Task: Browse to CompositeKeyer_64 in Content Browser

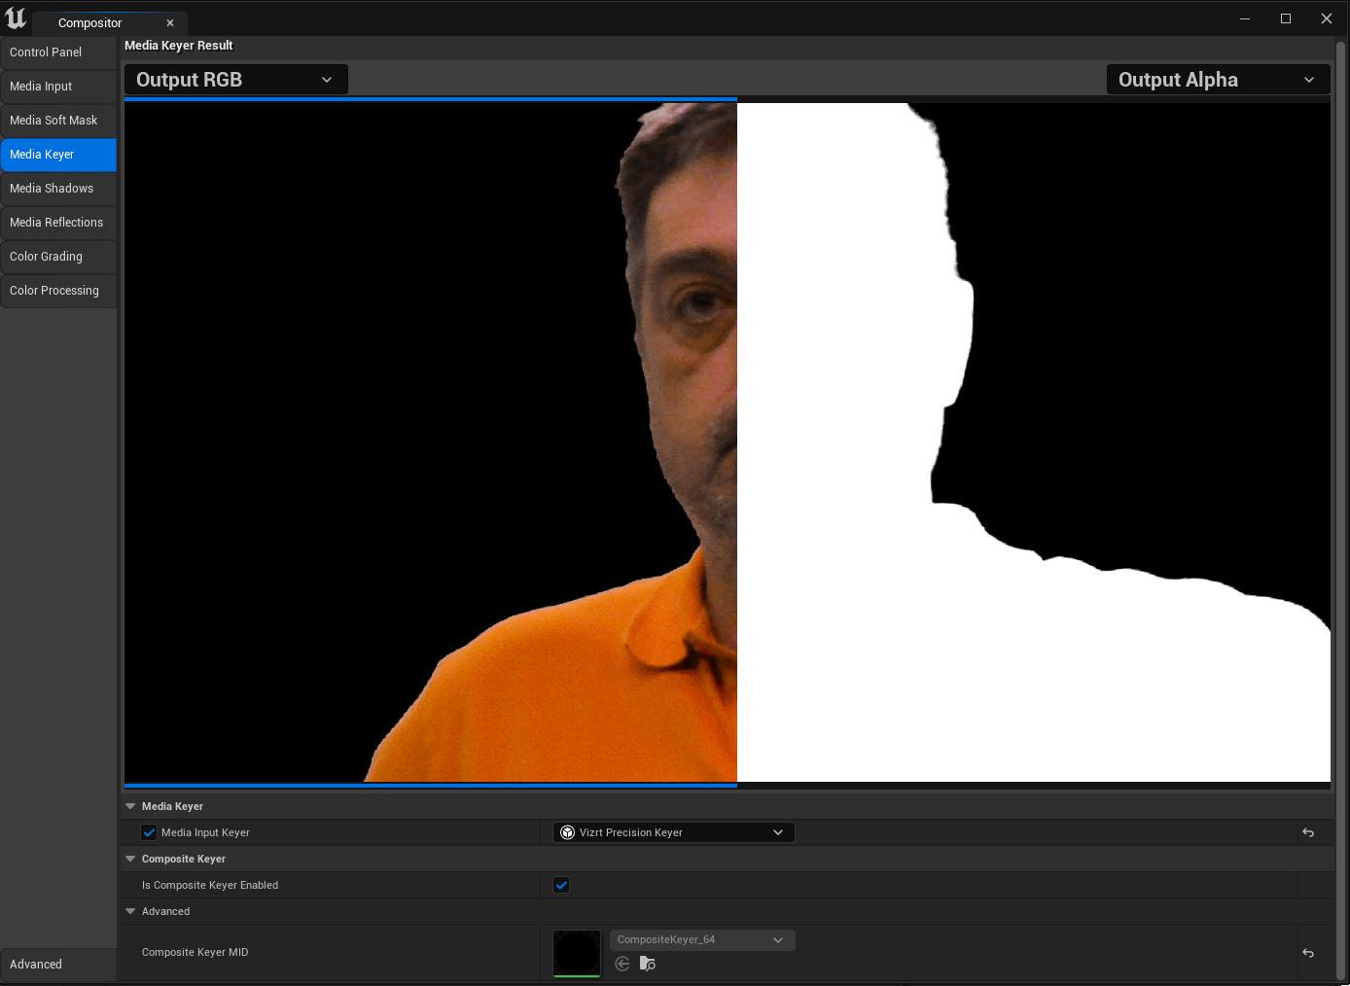Action: click(x=648, y=964)
